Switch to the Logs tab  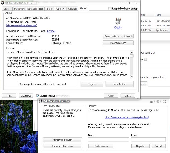[7, 9]
